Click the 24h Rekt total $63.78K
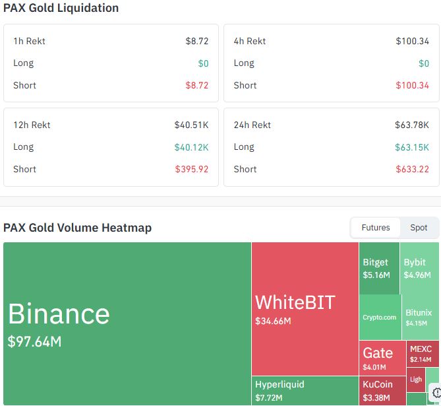441x406 pixels. pos(412,125)
